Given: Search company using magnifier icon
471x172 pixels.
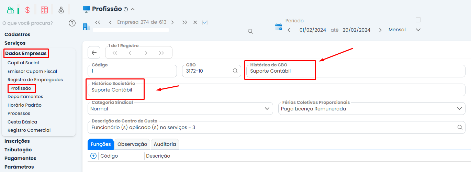Looking at the screenshot, I should tap(250, 31).
